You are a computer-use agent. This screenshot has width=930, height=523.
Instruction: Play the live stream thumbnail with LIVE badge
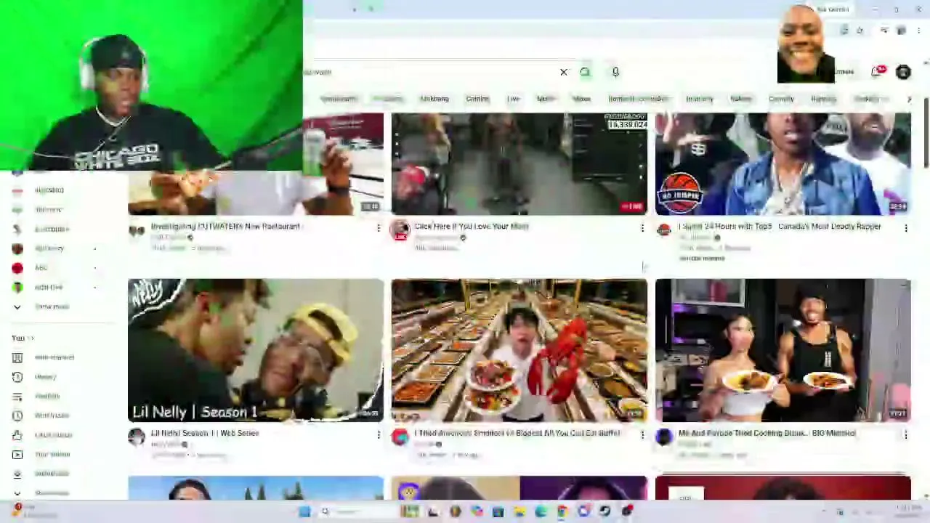point(519,164)
